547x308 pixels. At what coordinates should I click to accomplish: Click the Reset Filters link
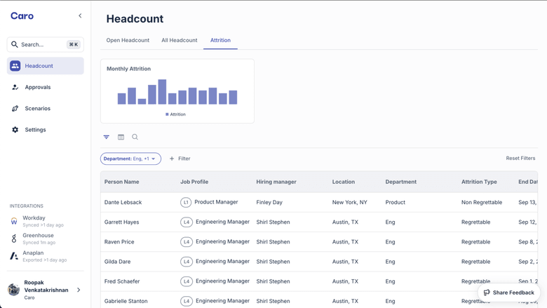click(x=520, y=159)
